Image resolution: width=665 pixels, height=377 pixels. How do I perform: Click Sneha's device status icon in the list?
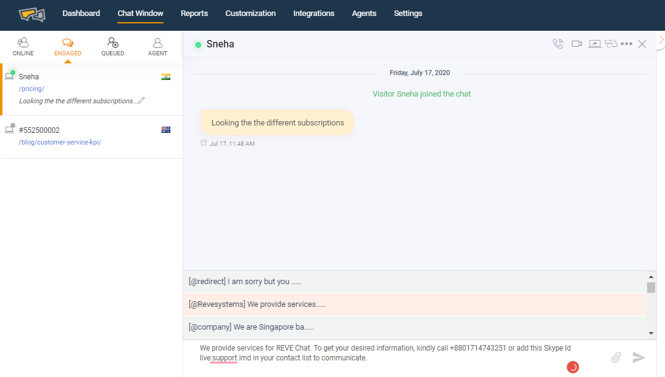10,76
